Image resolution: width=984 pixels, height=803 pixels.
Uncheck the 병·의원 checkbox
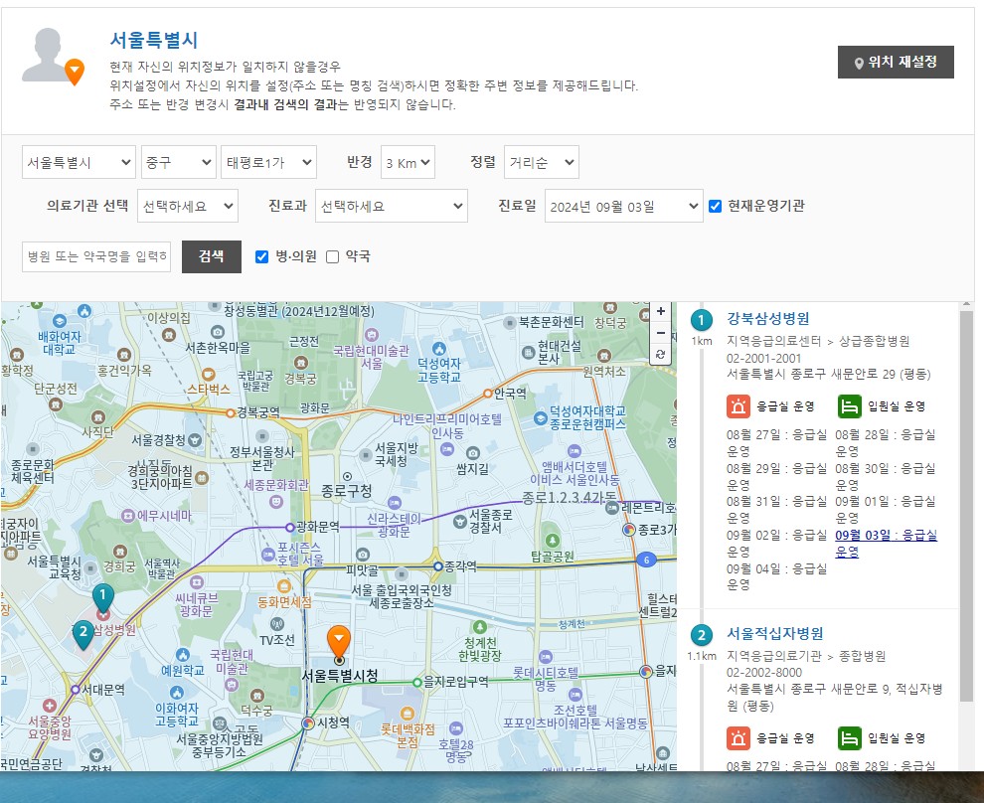point(261,256)
